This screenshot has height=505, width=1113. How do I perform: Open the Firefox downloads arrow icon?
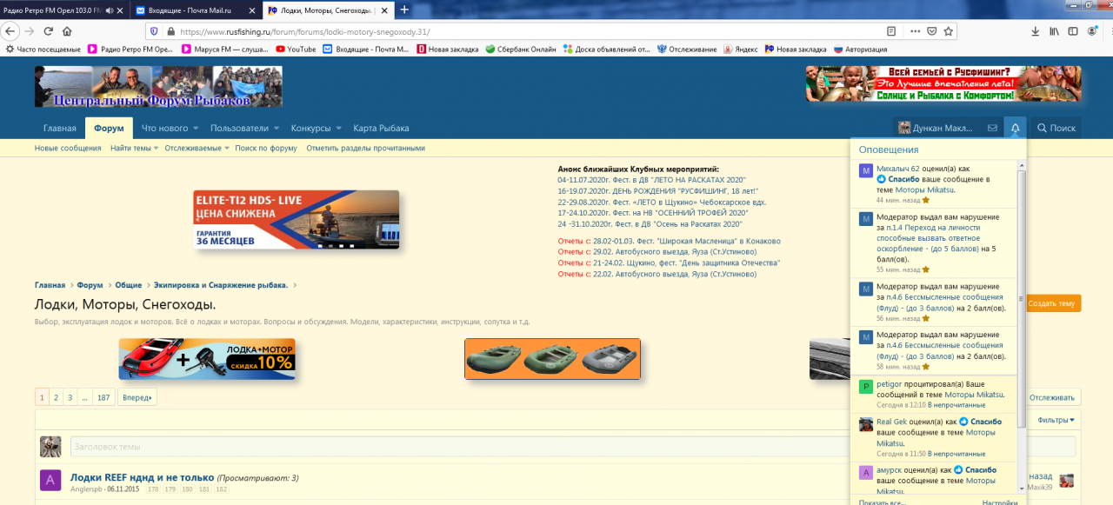(x=1035, y=31)
